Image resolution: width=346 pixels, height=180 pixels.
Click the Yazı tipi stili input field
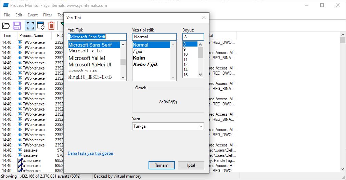coord(154,37)
